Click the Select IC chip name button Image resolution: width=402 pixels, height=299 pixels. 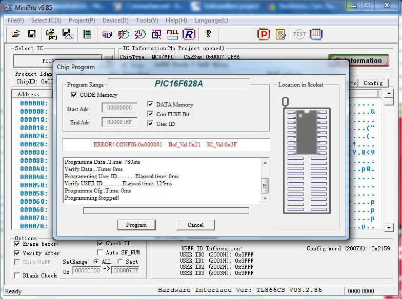click(57, 61)
